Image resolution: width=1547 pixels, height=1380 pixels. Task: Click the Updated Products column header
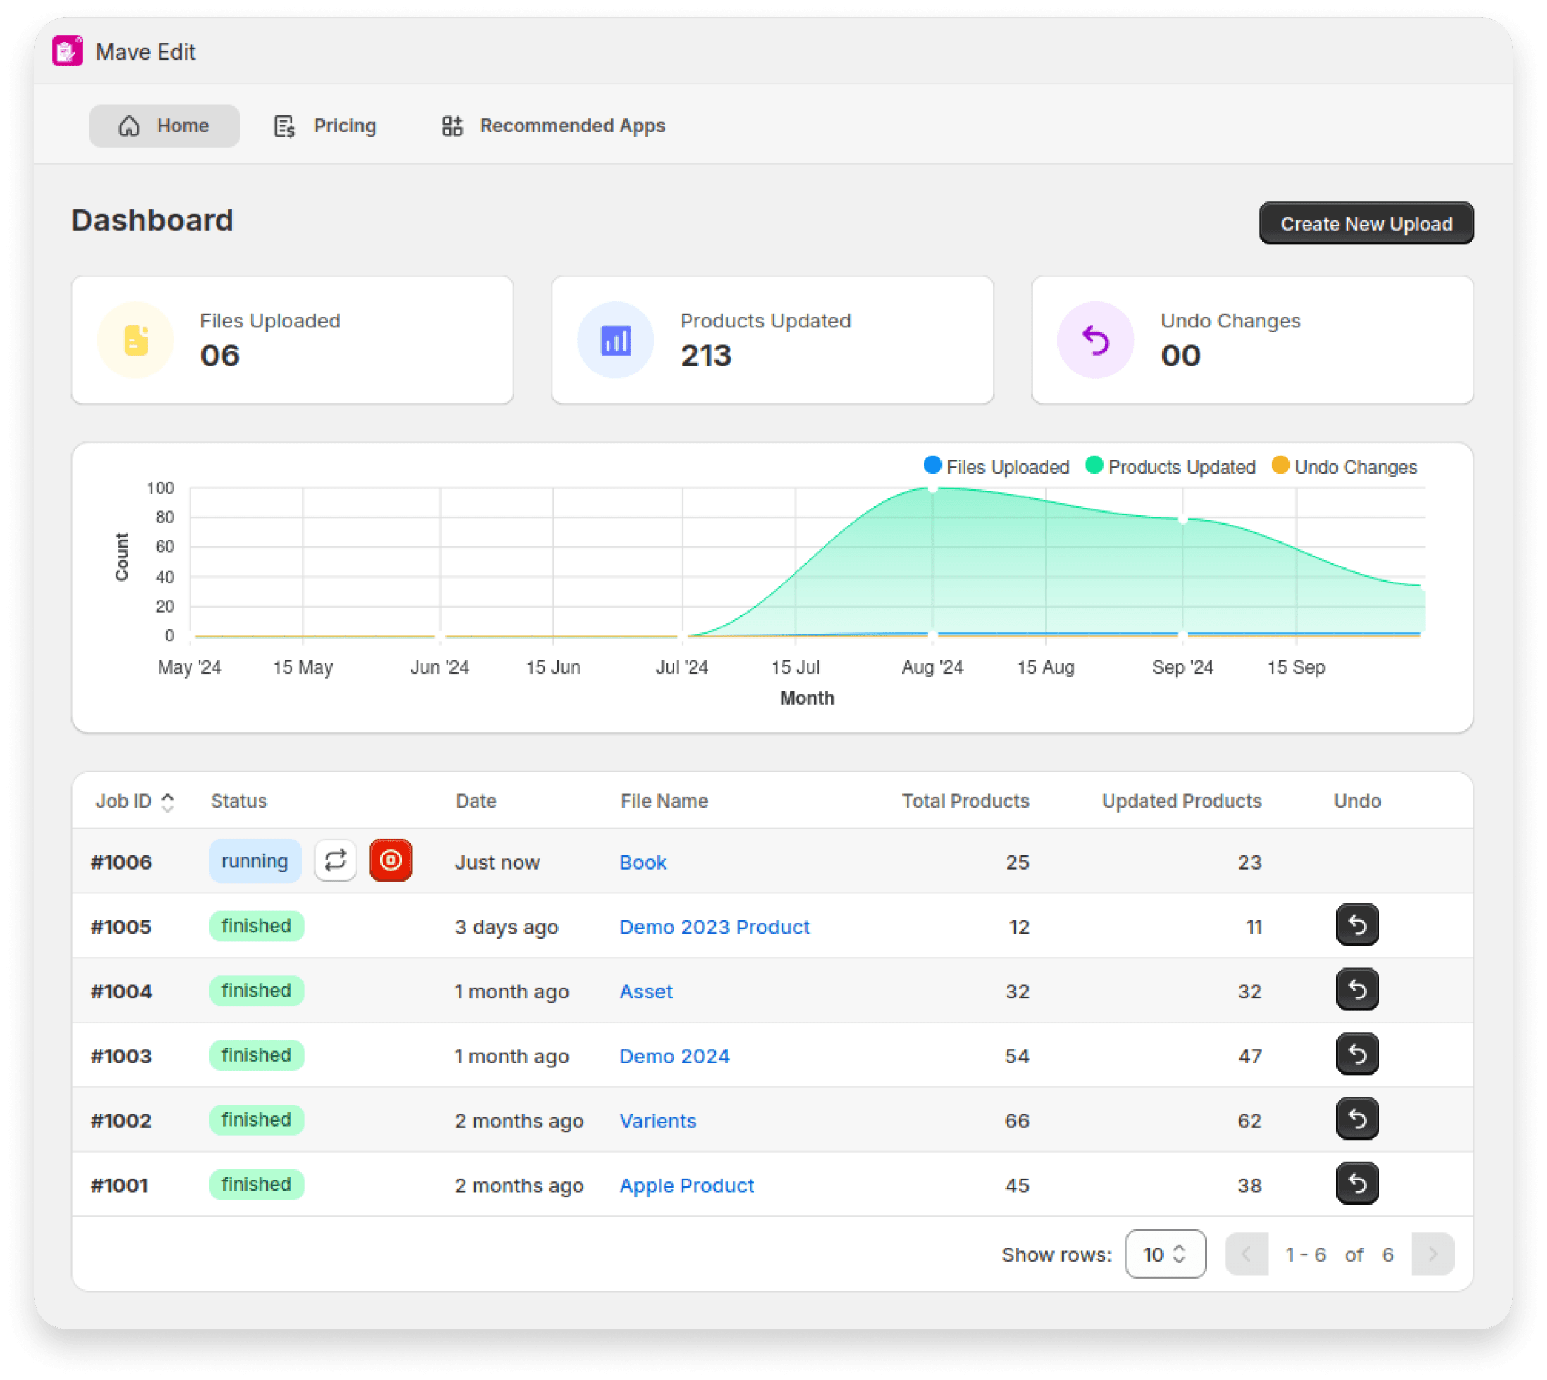coord(1181,801)
